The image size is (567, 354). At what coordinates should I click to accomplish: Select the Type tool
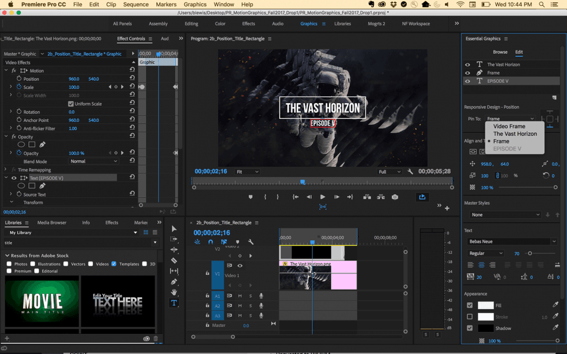[x=174, y=303]
